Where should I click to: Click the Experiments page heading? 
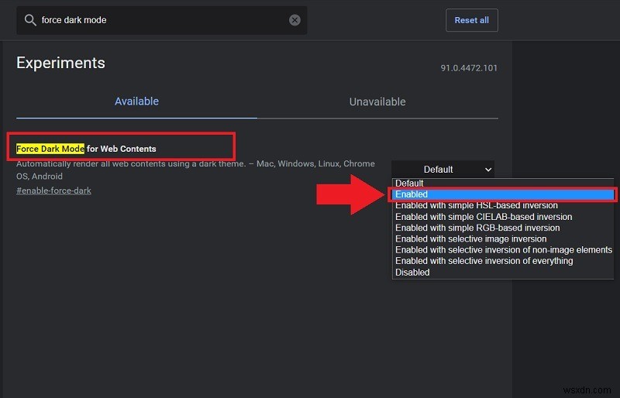[60, 63]
